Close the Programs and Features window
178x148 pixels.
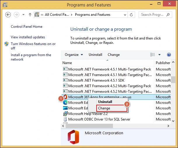point(170,4)
